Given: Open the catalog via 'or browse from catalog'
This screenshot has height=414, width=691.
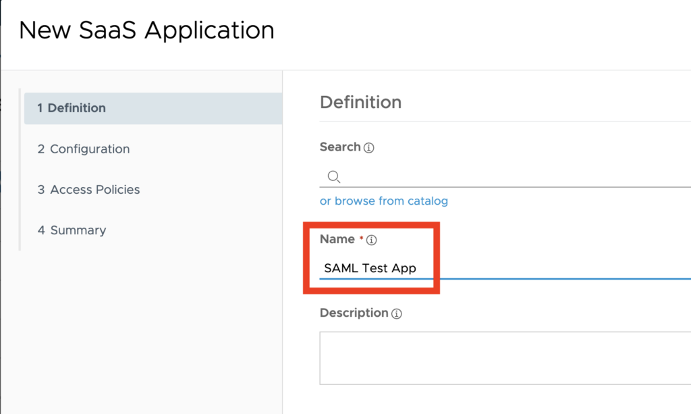Looking at the screenshot, I should click(x=384, y=201).
